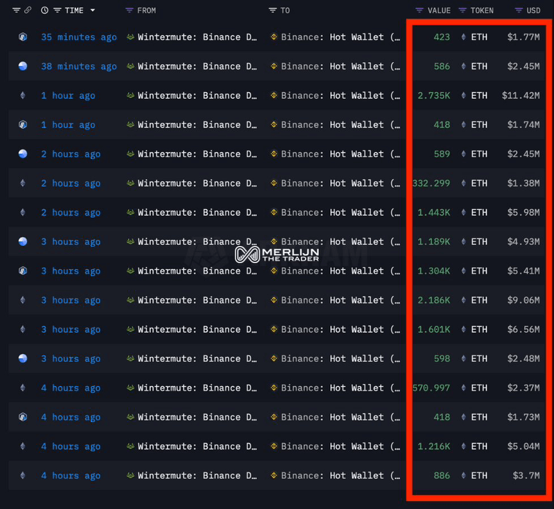Click the Wintermute icon in the 1.443K row

130,212
